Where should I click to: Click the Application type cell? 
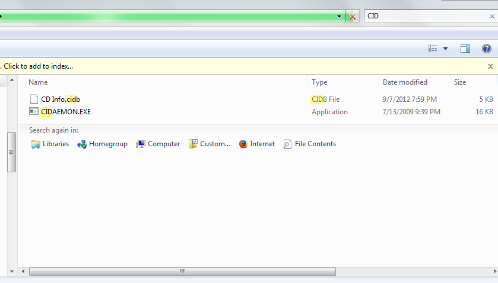point(329,112)
